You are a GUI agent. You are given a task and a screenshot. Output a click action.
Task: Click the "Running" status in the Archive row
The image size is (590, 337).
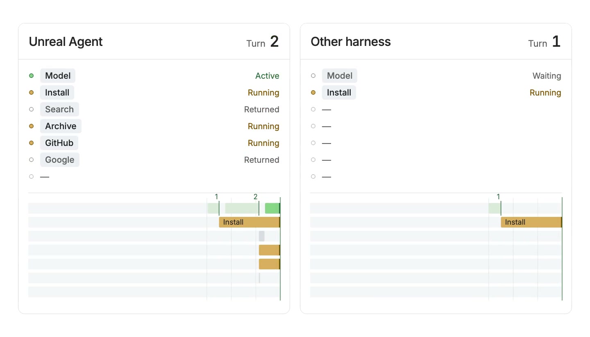[263, 126]
